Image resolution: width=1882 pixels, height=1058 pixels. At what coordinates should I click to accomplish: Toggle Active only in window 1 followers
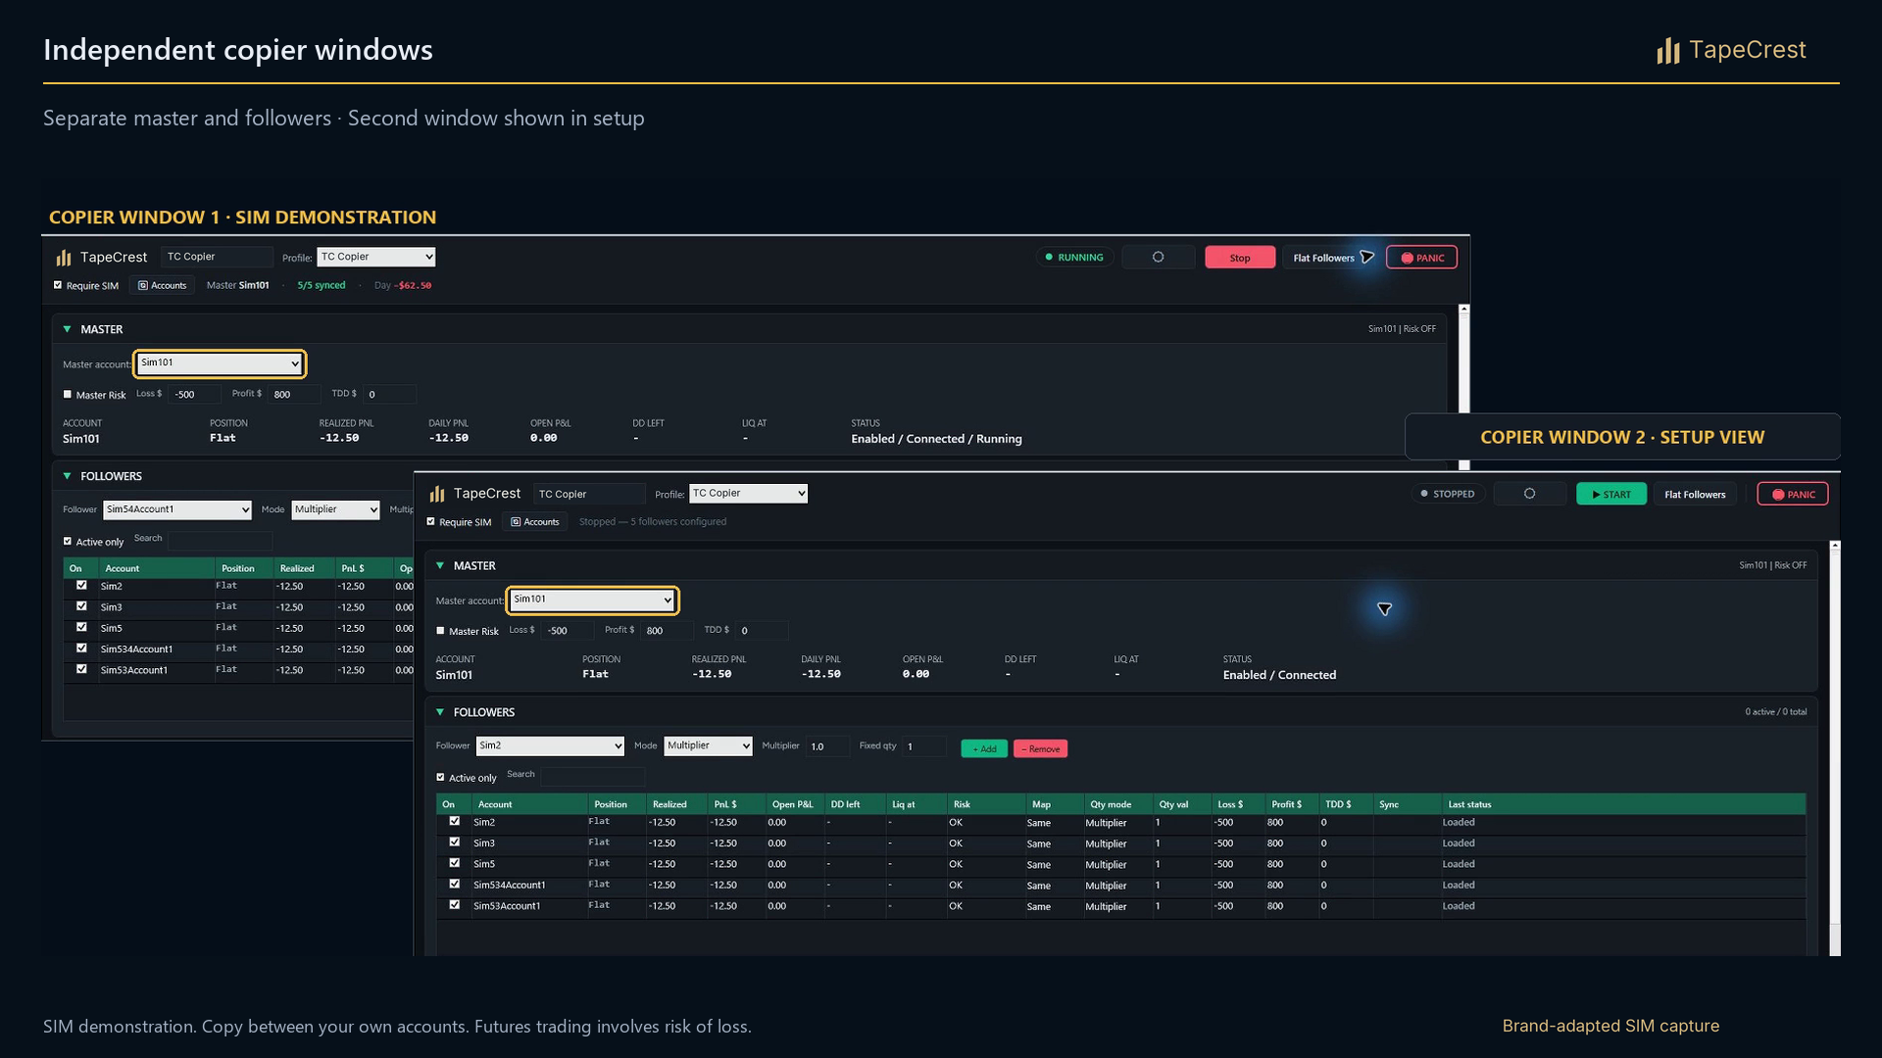[68, 541]
